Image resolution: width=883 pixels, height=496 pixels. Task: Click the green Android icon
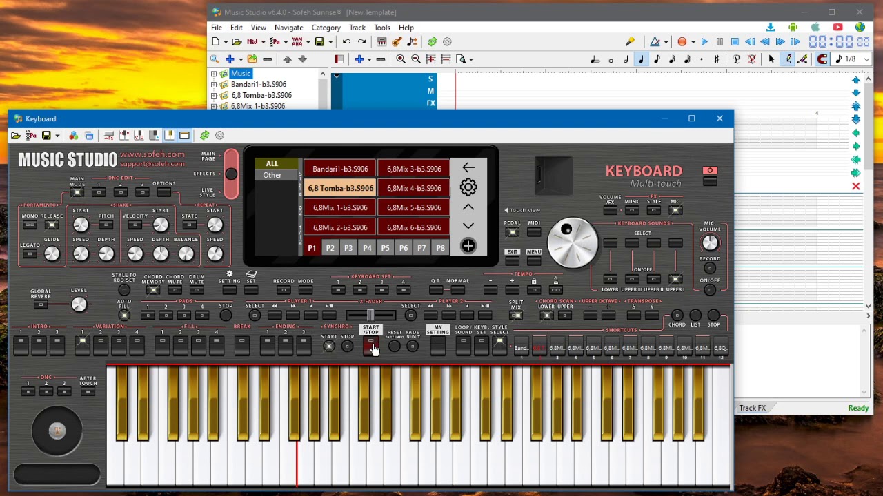(793, 28)
